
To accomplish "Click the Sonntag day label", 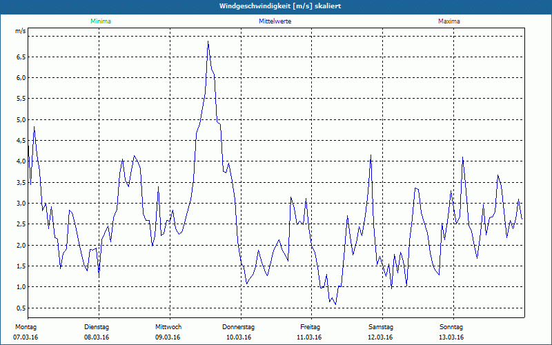I will (451, 327).
